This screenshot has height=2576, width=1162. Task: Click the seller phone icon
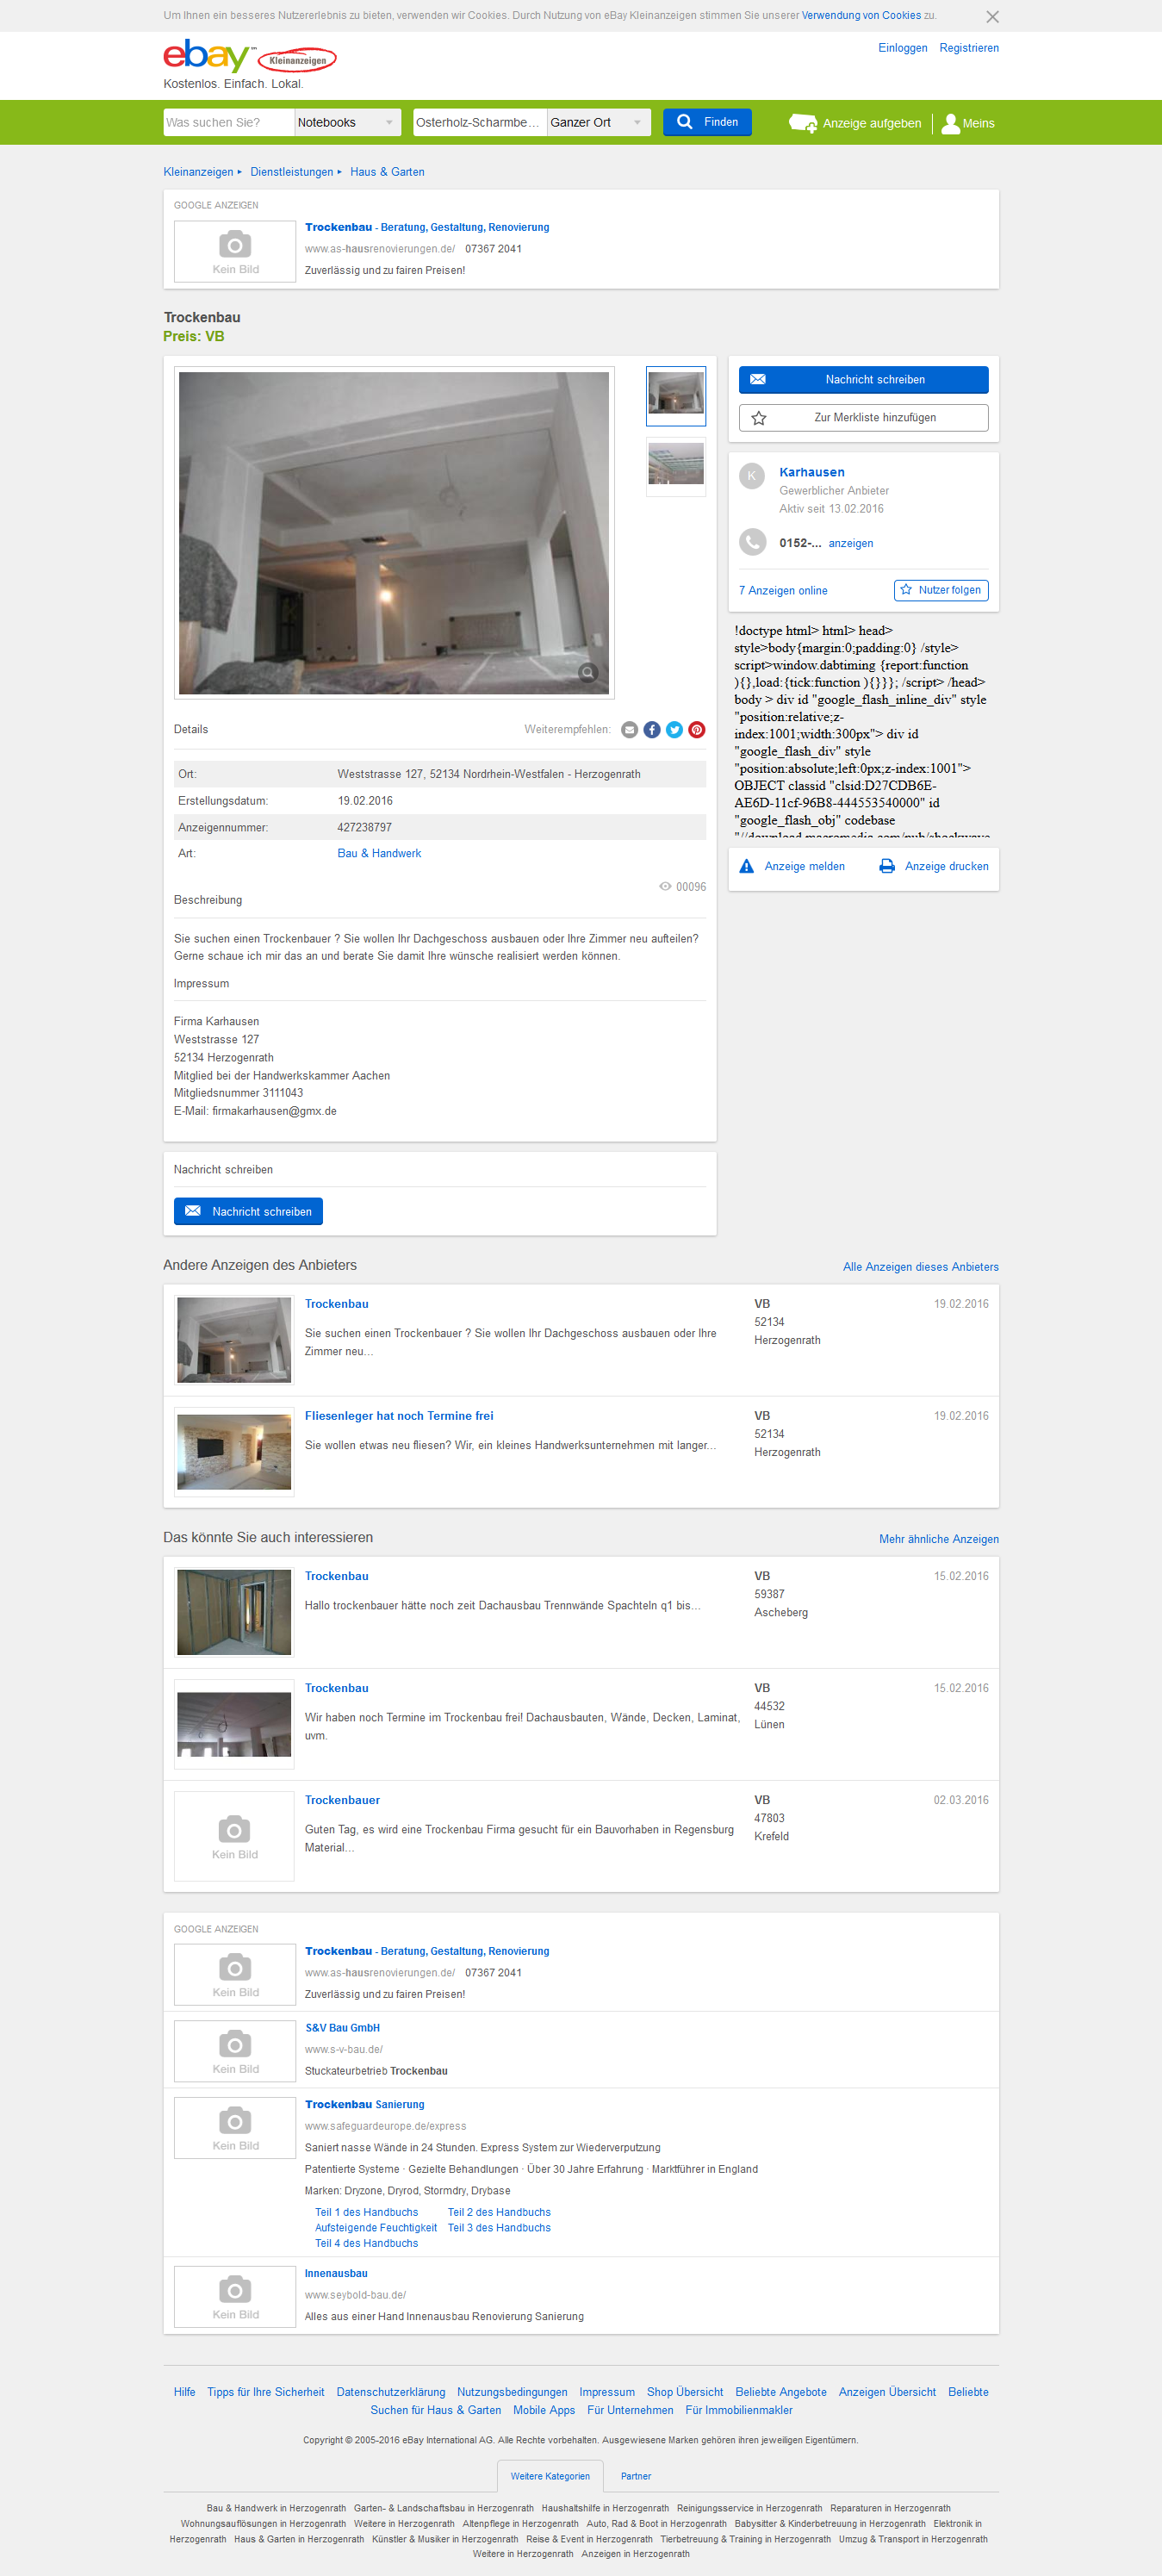pyautogui.click(x=752, y=542)
